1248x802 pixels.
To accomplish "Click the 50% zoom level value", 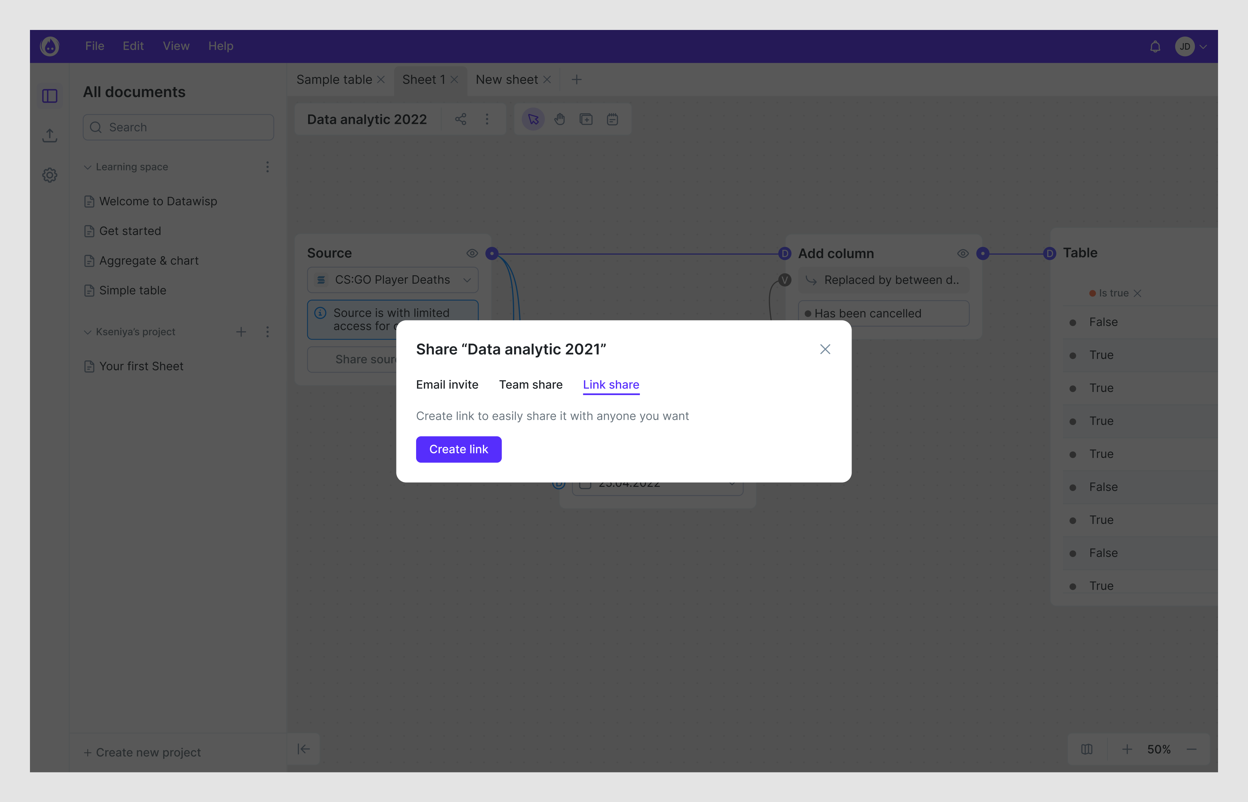I will [1159, 749].
